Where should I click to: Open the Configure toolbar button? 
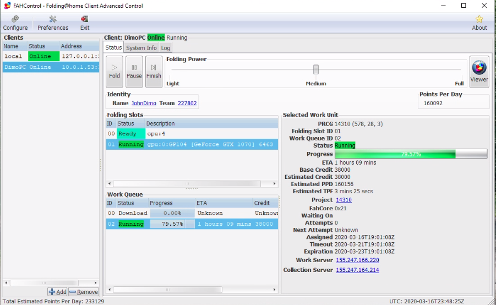pyautogui.click(x=15, y=23)
